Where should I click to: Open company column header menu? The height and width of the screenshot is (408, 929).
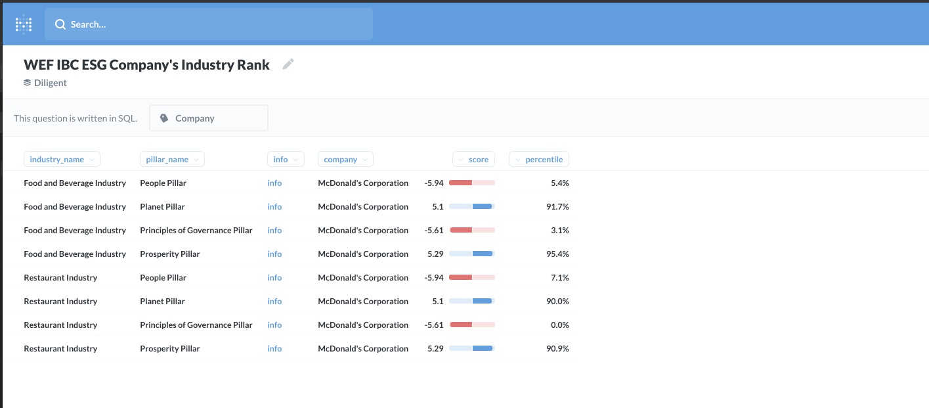(345, 159)
